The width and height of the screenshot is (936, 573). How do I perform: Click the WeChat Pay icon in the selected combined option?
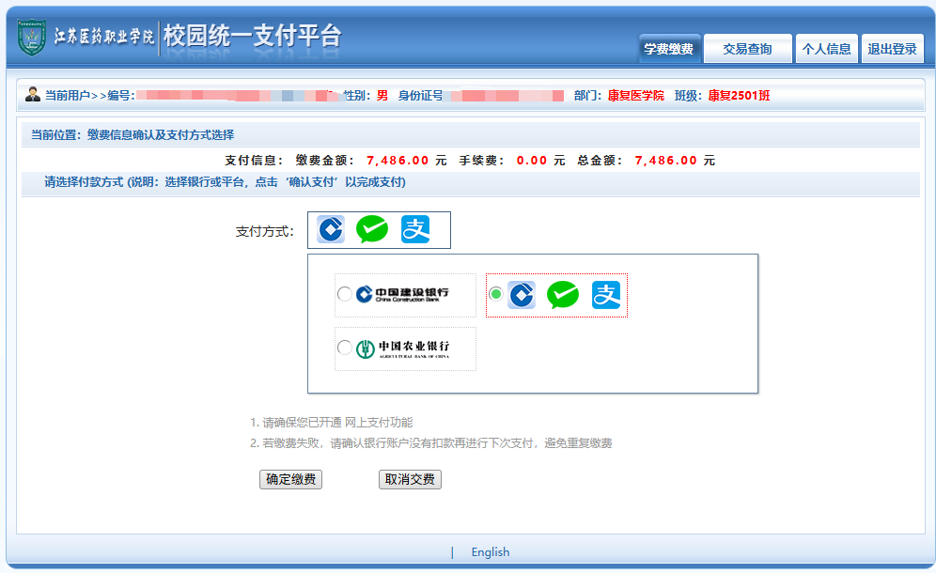click(x=563, y=295)
